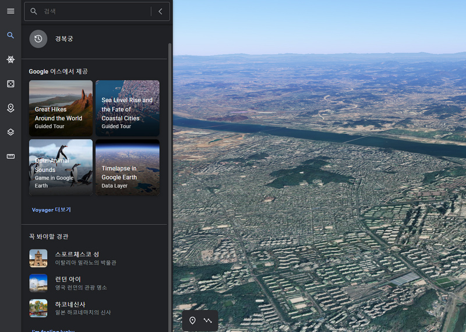Image resolution: width=466 pixels, height=332 pixels.
Task: Open Projects map pin icon
Action: [x=10, y=108]
